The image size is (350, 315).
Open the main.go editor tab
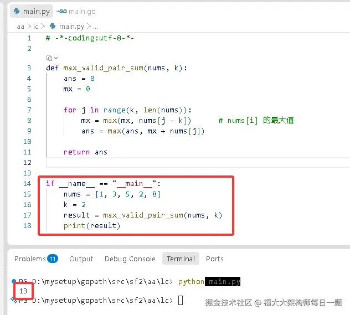(x=76, y=11)
